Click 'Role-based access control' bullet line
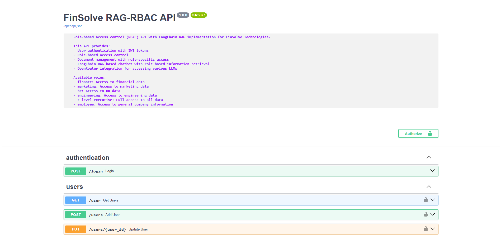This screenshot has height=240, width=501. point(101,55)
